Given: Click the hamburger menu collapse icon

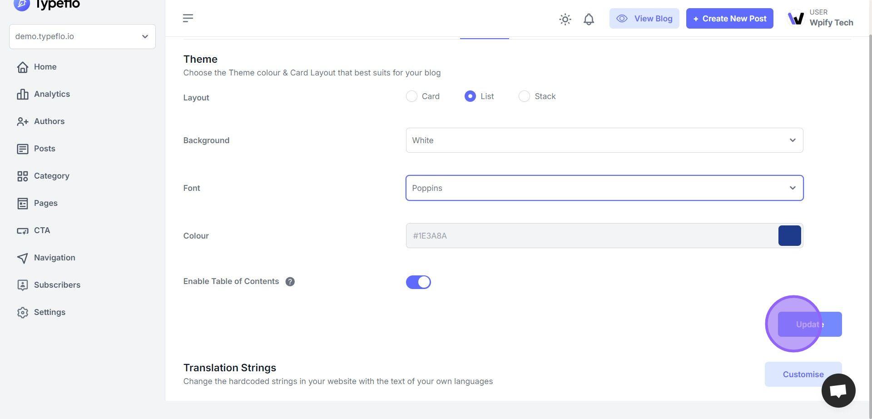Looking at the screenshot, I should (x=188, y=18).
